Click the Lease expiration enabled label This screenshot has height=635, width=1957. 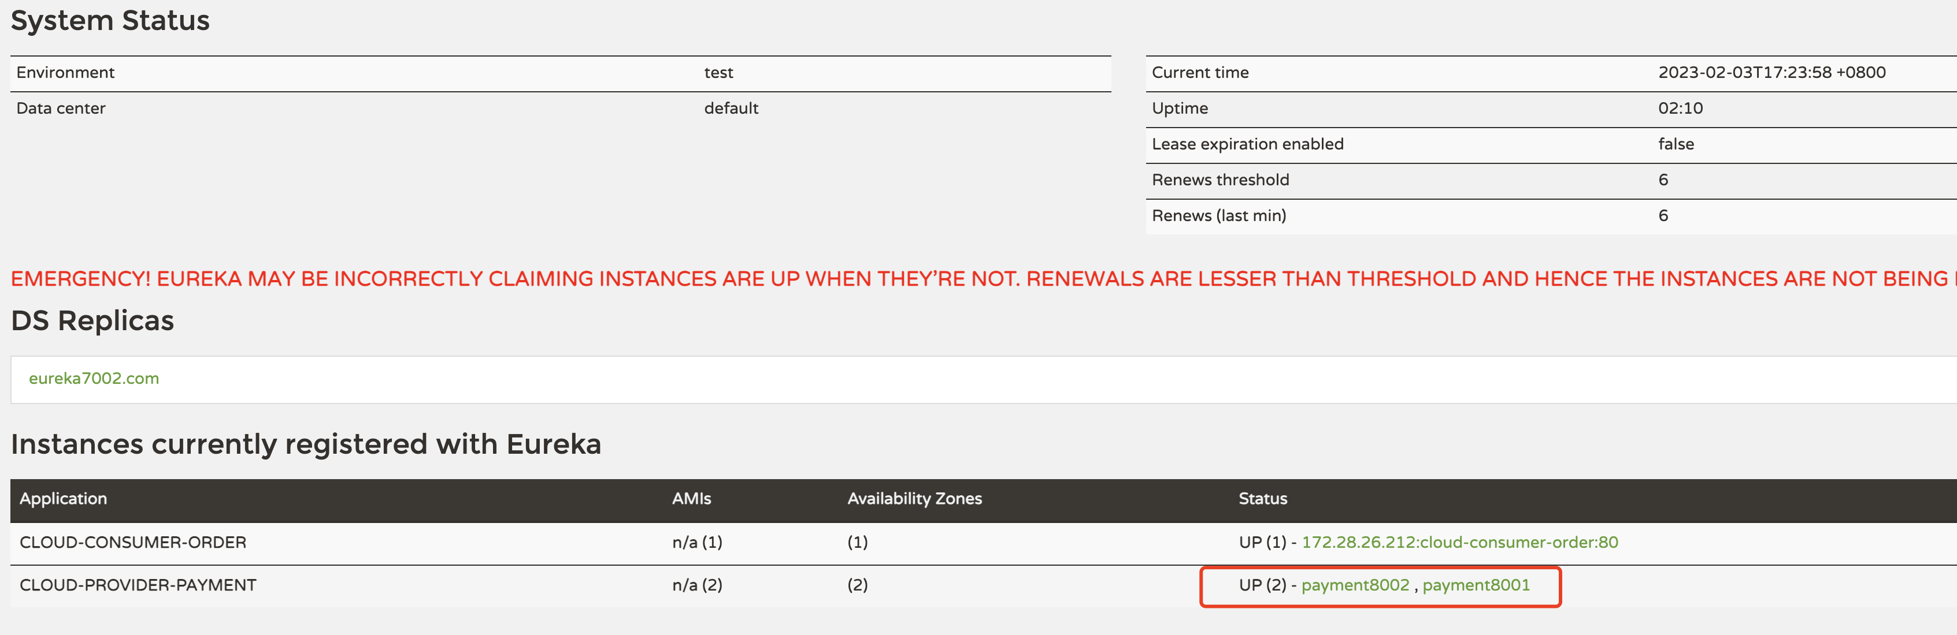click(1247, 144)
